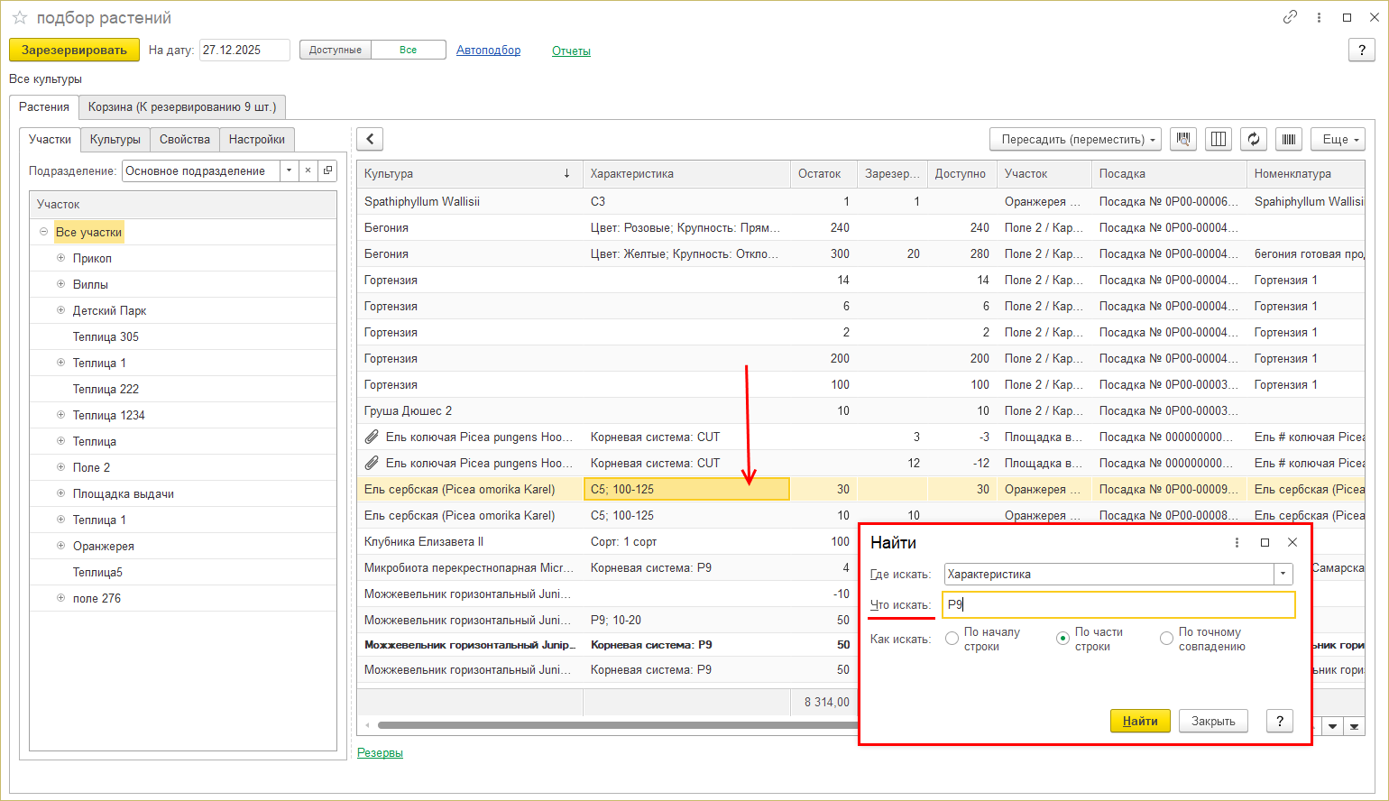Open the 'Автоподбор' link
The height and width of the screenshot is (801, 1389).
click(x=488, y=51)
